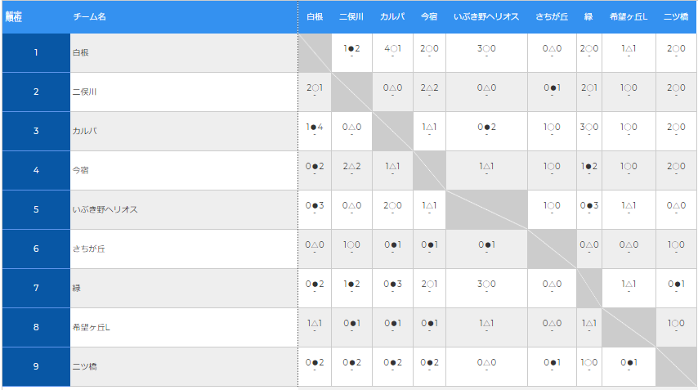Viewport: 698px width, 390px height.
Task: Click team 二ツ橋 in row 9
Action: tap(84, 366)
